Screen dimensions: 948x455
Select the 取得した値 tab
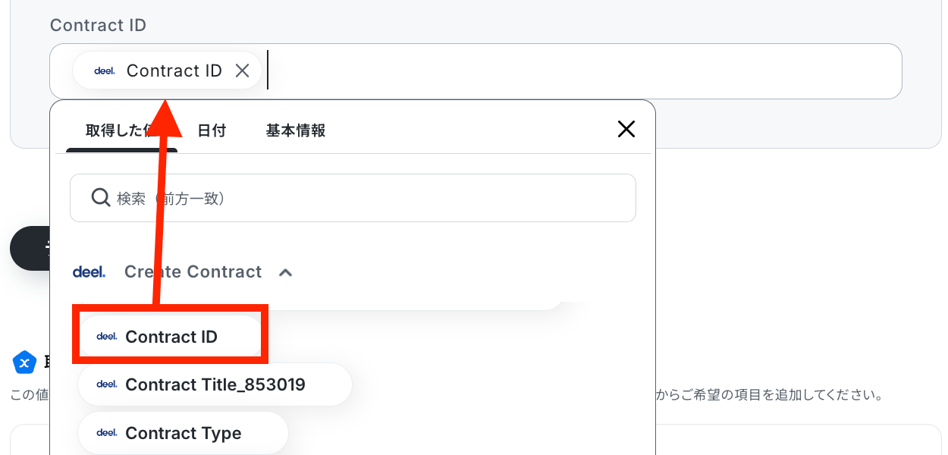121,130
